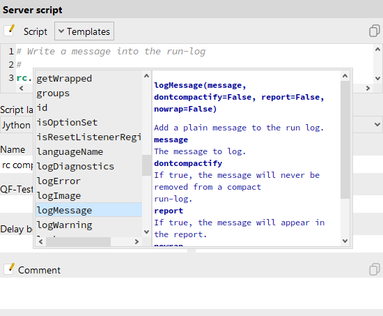Screen dimensions: 383x316
Task: Click the completion list down arrow
Action: (146, 232)
